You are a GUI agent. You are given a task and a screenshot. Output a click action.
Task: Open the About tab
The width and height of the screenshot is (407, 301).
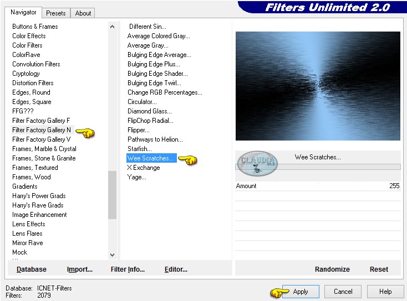tap(83, 13)
